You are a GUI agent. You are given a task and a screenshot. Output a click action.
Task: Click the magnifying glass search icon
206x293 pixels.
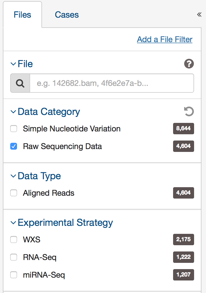click(20, 83)
